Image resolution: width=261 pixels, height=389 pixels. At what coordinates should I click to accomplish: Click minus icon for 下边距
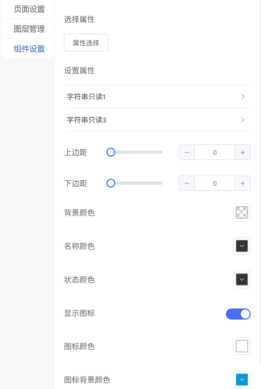click(187, 183)
